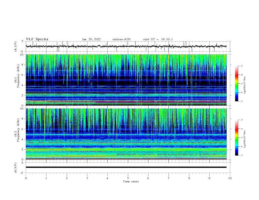Screen dimensions: 259x200
Task: Click the ch.2 color bar log(PSD) label
Action: [245, 139]
